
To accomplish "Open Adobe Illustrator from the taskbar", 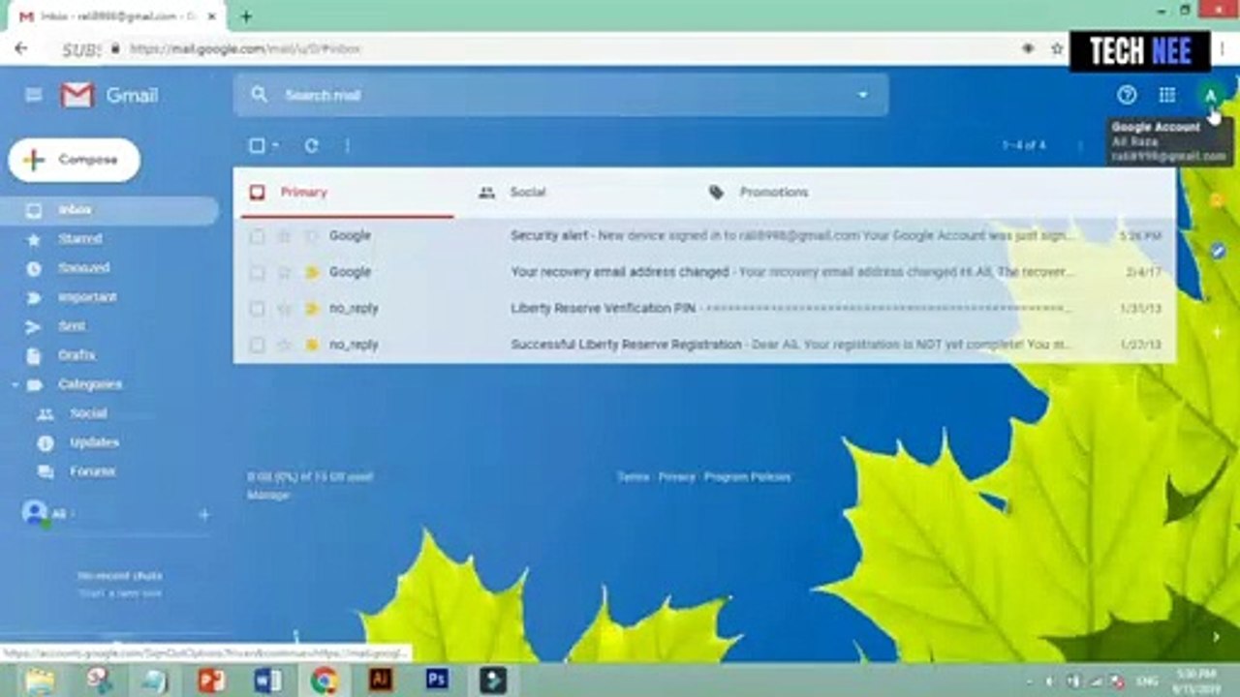I will (x=381, y=681).
